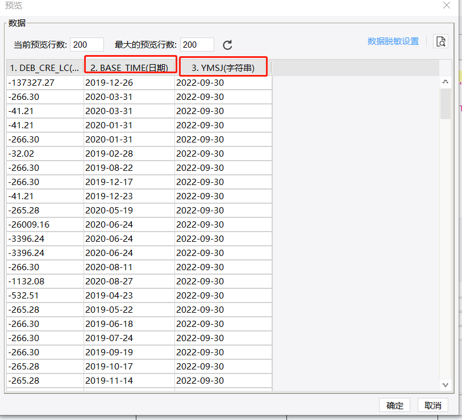Screen dimensions: 462x420
Task: Select the YMSJ(字符串) column header
Action: [223, 68]
